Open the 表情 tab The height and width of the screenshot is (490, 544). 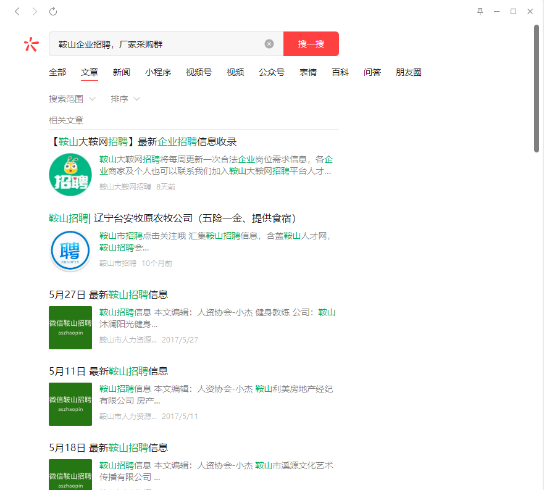pyautogui.click(x=308, y=72)
